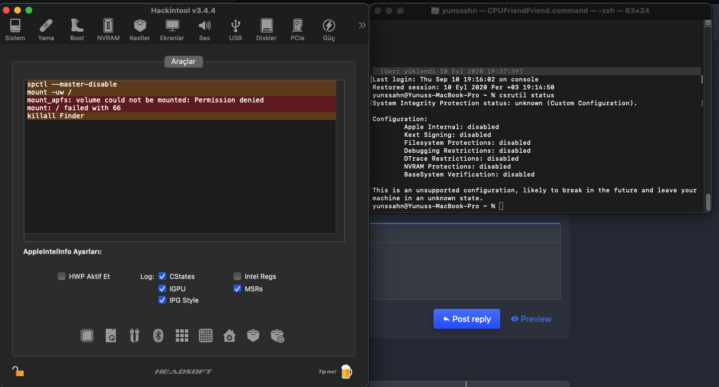The height and width of the screenshot is (387, 719).
Task: Click the HEADSOFT logo
Action: click(x=184, y=372)
